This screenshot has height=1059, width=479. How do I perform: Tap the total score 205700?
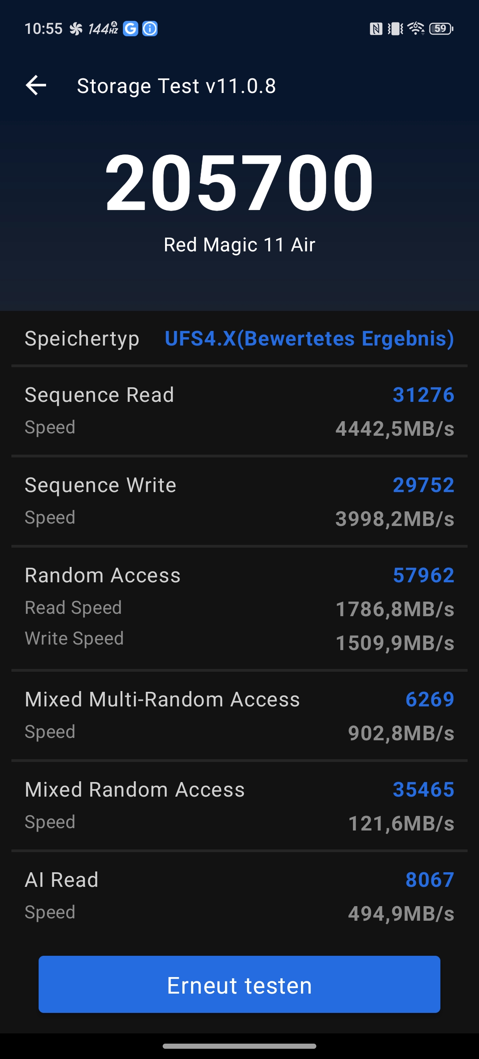click(239, 182)
